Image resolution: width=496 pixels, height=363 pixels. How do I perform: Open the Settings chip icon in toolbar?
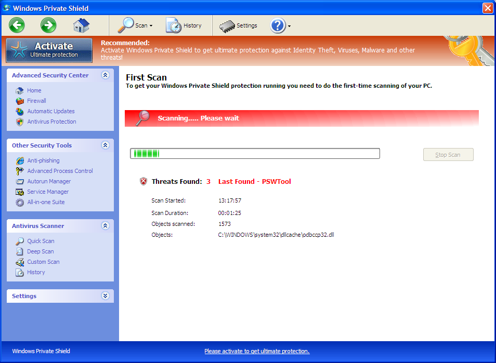[x=227, y=26]
